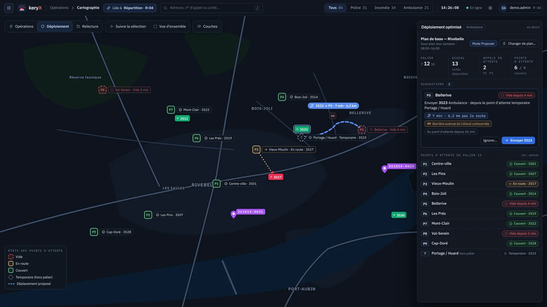The width and height of the screenshot is (547, 307).
Task: Switch to the Opérations map tab
Action: (21, 27)
